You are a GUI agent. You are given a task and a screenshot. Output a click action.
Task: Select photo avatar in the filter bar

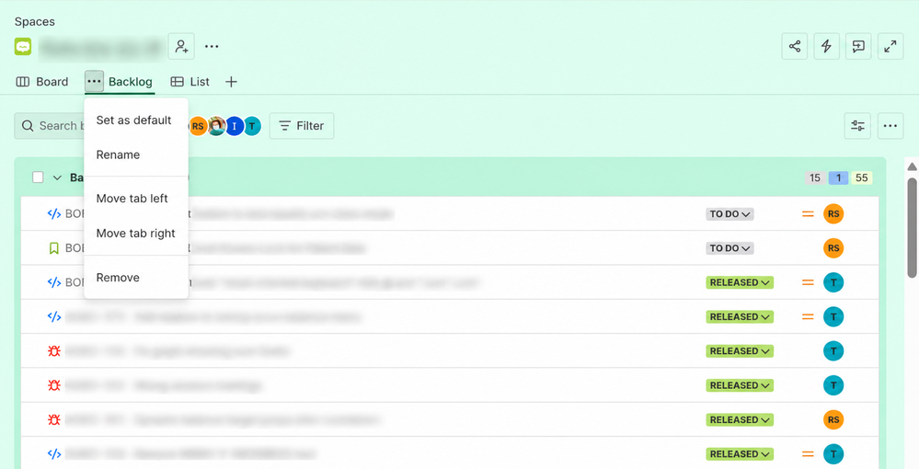(216, 126)
